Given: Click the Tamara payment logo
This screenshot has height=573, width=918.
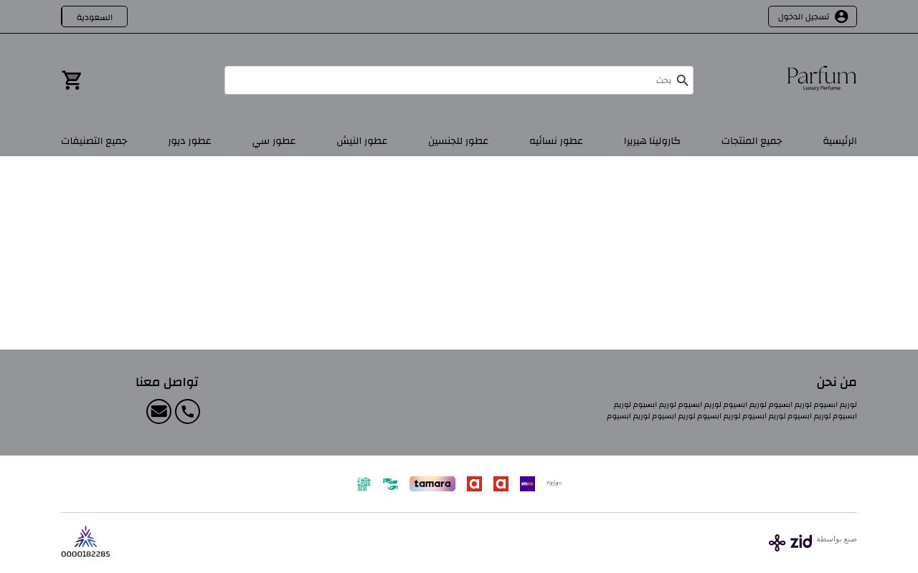Looking at the screenshot, I should click(432, 484).
